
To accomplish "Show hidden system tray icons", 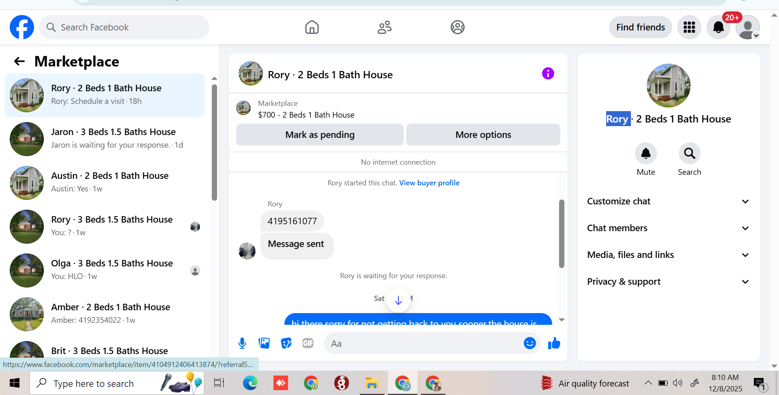I will click(648, 383).
